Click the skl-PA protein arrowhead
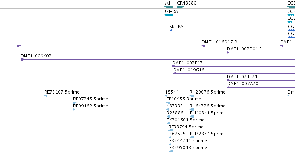This screenshot has height=153, width=295. coord(171,30)
